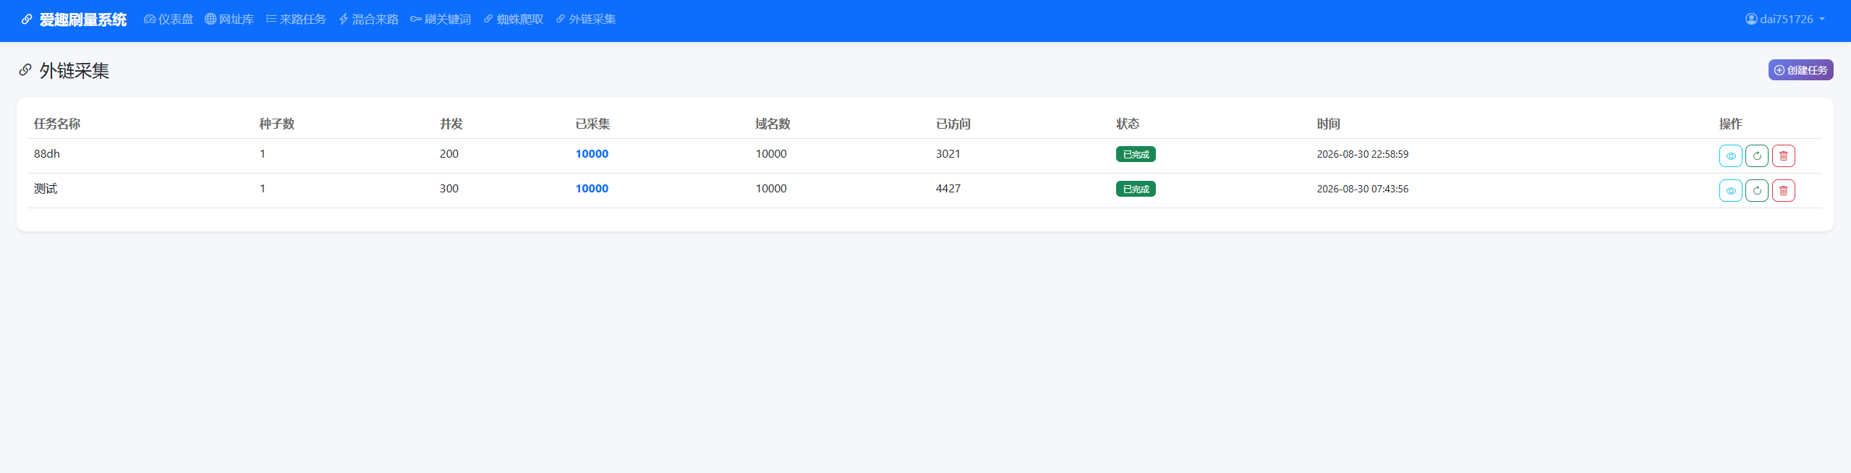Go to 仪表盘 dashboard

[x=169, y=20]
